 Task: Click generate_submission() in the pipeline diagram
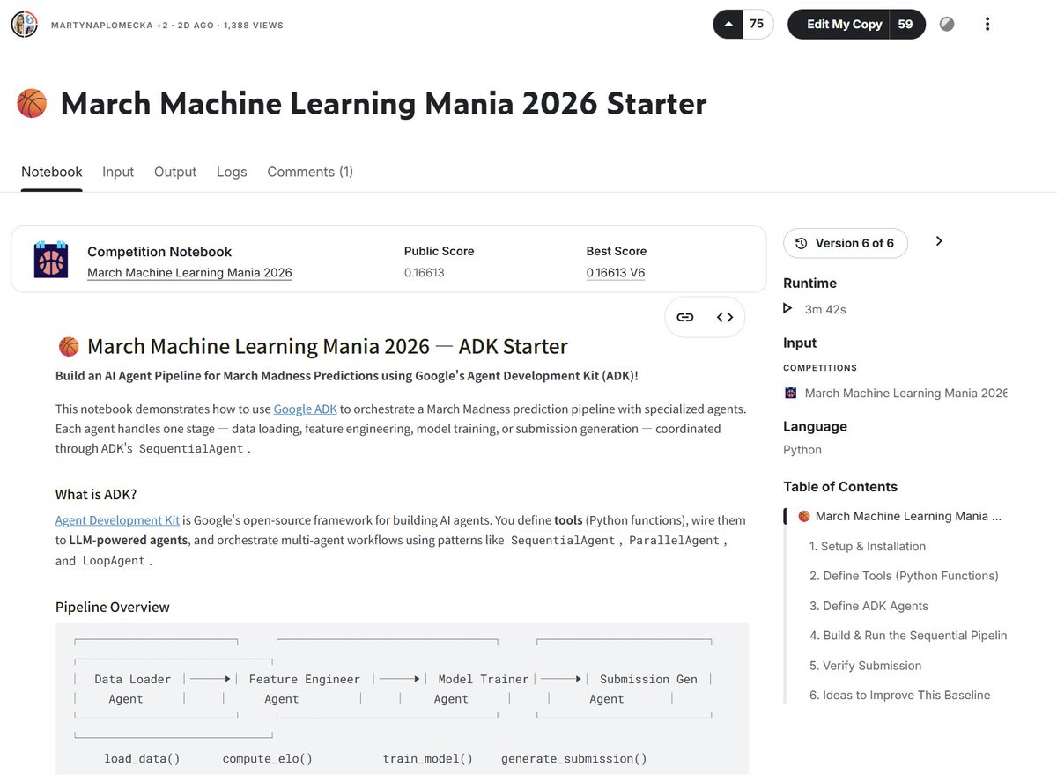click(574, 758)
